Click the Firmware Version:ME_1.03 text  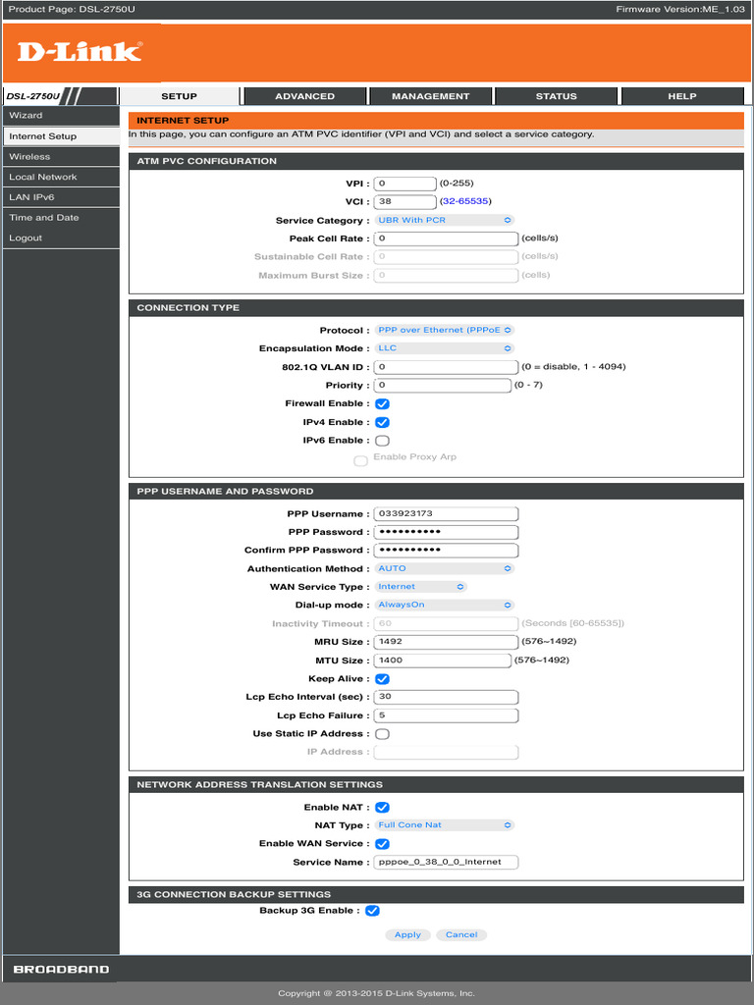(x=680, y=10)
